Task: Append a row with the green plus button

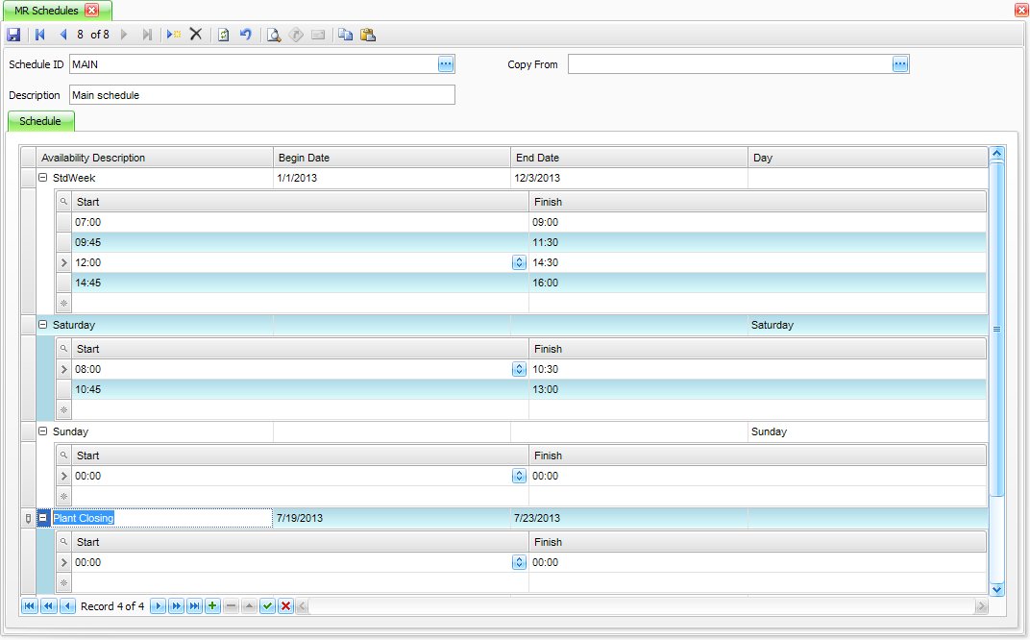Action: coord(212,606)
